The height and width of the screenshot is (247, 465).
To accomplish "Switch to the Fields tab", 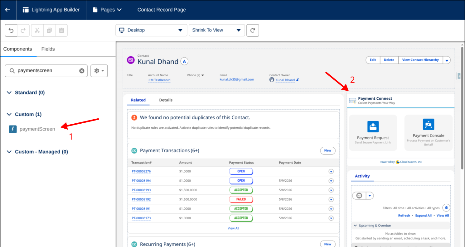I will 48,49.
